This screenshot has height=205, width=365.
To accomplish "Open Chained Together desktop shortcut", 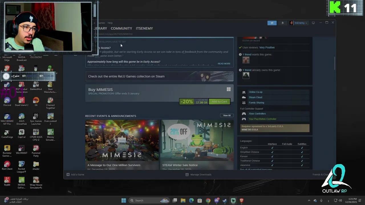I will 50,103.
